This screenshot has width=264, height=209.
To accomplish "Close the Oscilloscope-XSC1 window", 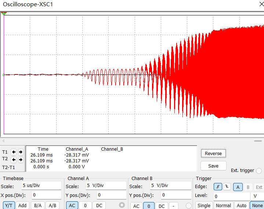I will [261, 4].
